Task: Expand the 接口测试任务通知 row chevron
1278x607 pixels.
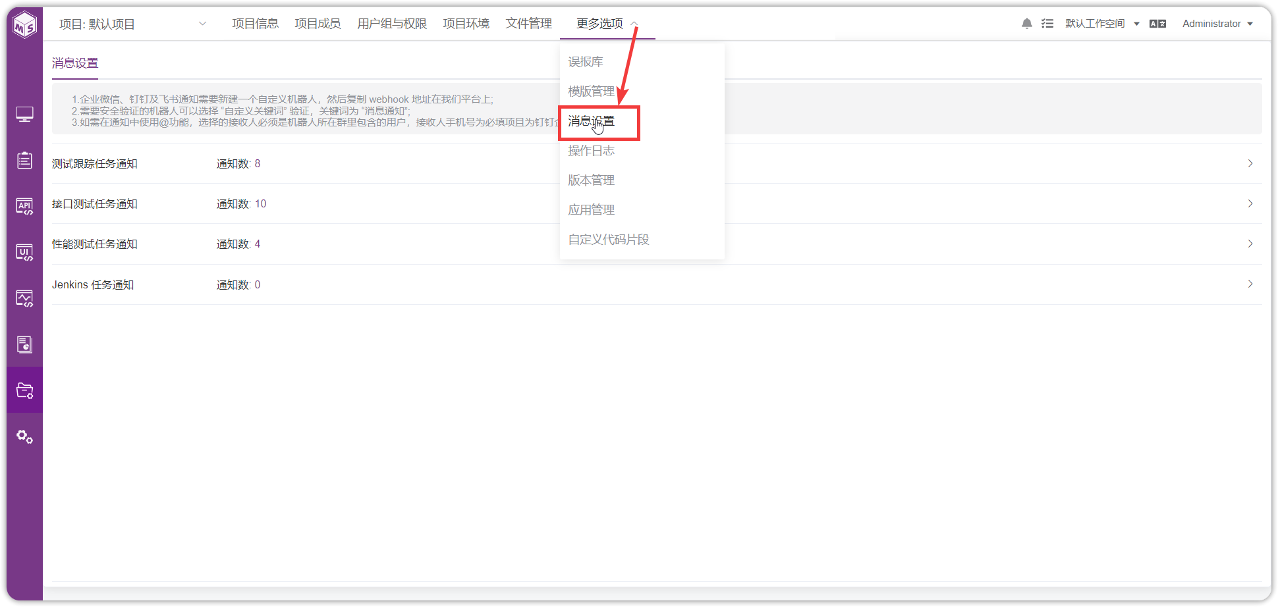Action: (1250, 203)
